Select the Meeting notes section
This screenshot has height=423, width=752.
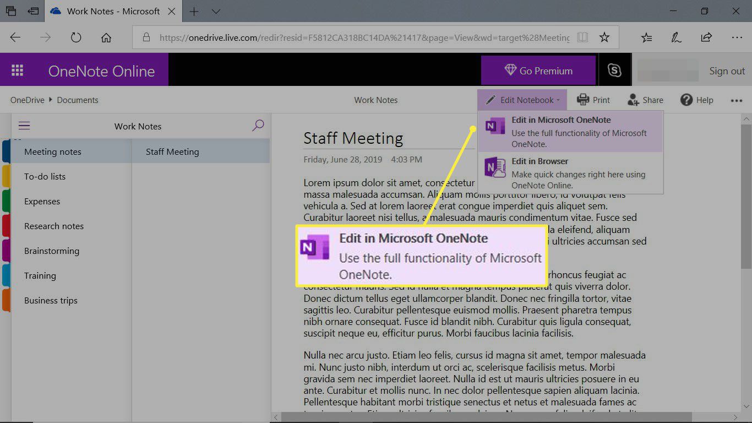pyautogui.click(x=72, y=151)
